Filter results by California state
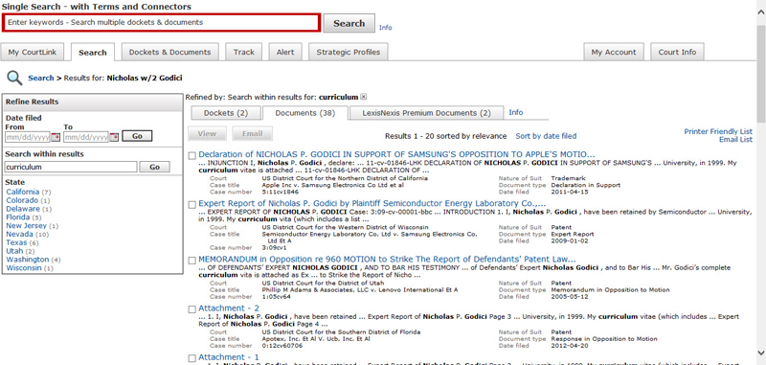This screenshot has width=766, height=365. coord(22,192)
